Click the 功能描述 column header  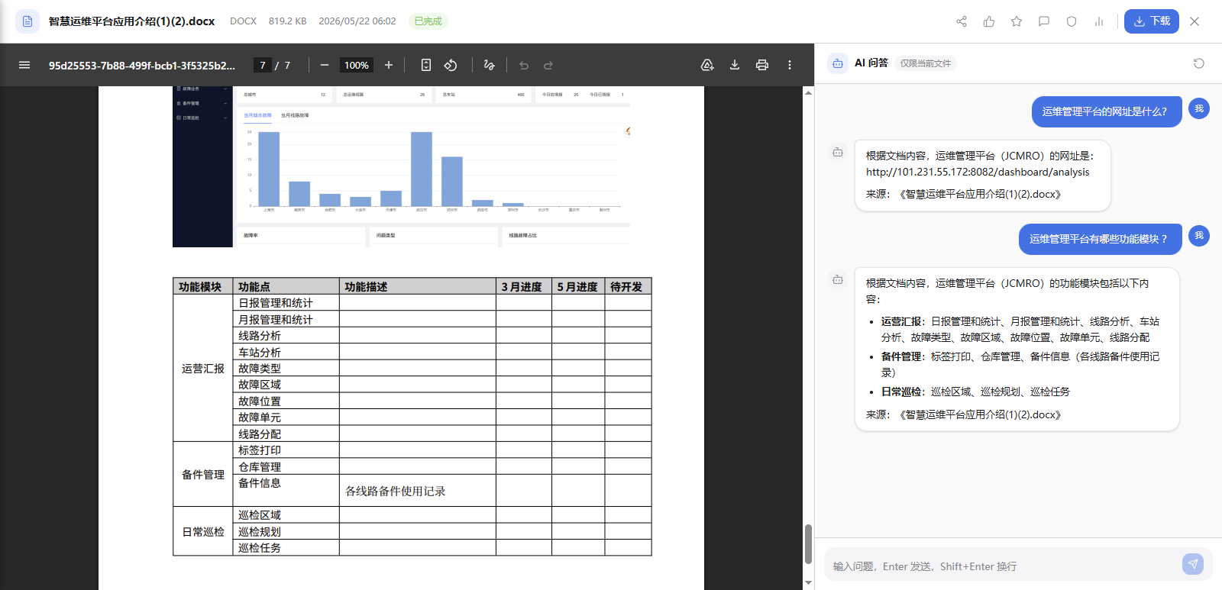(418, 287)
